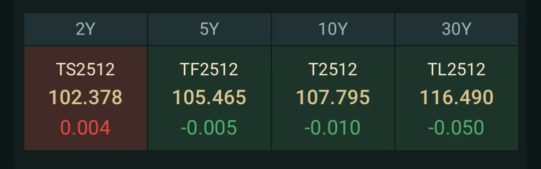Click the 116.490 price value
The image size is (541, 169).
point(457,97)
